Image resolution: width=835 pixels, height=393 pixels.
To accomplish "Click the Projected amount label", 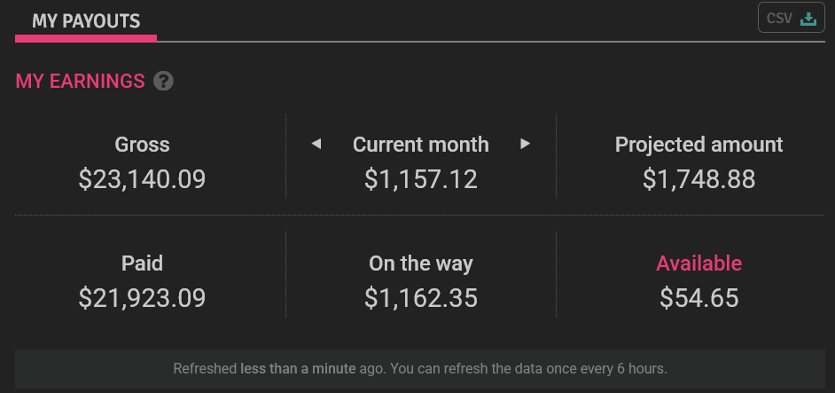I will [x=698, y=145].
